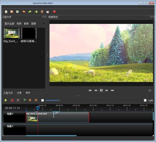Image resolution: width=156 pixels, height=142 pixels.
Task: Add a track with the timeline plus icon
Action: click(x=6, y=100)
